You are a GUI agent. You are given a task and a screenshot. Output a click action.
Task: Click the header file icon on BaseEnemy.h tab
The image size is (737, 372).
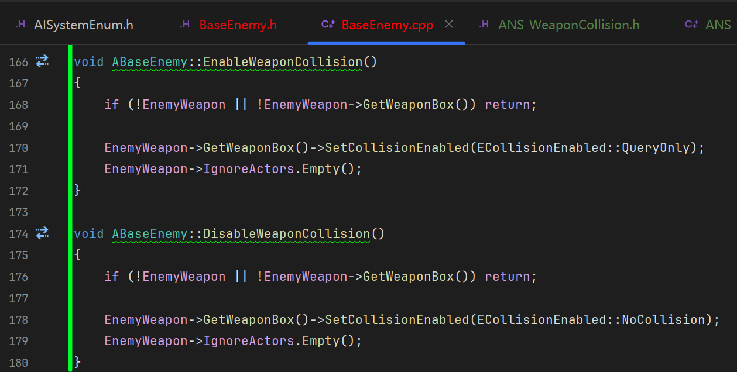coord(185,25)
